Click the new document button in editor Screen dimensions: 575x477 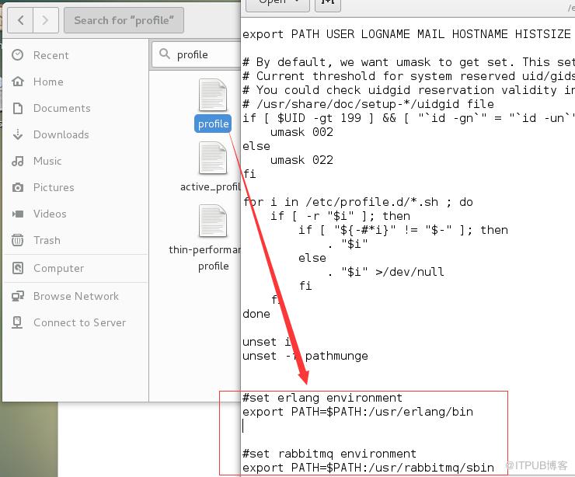[328, 5]
